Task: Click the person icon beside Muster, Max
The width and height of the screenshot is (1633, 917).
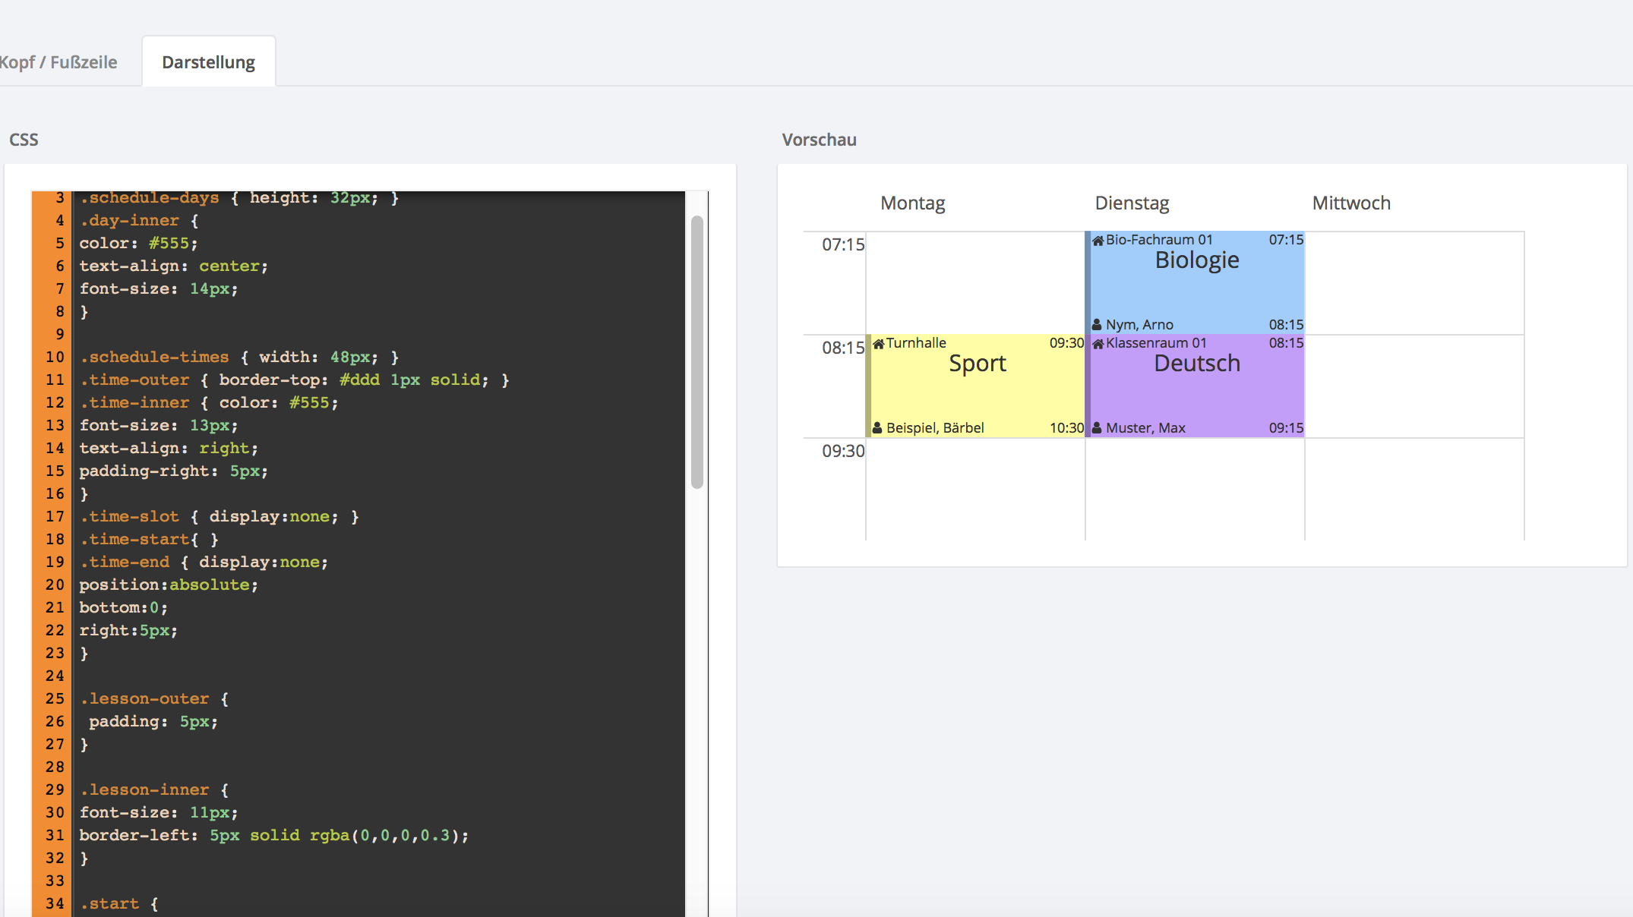Action: (1097, 428)
